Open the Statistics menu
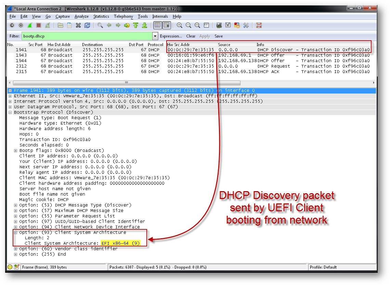This screenshot has height=285, width=390. [101, 16]
